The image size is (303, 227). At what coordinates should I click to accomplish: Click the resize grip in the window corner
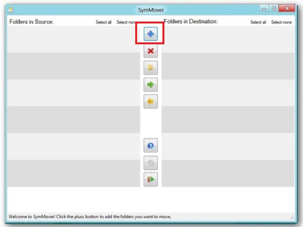(x=292, y=218)
